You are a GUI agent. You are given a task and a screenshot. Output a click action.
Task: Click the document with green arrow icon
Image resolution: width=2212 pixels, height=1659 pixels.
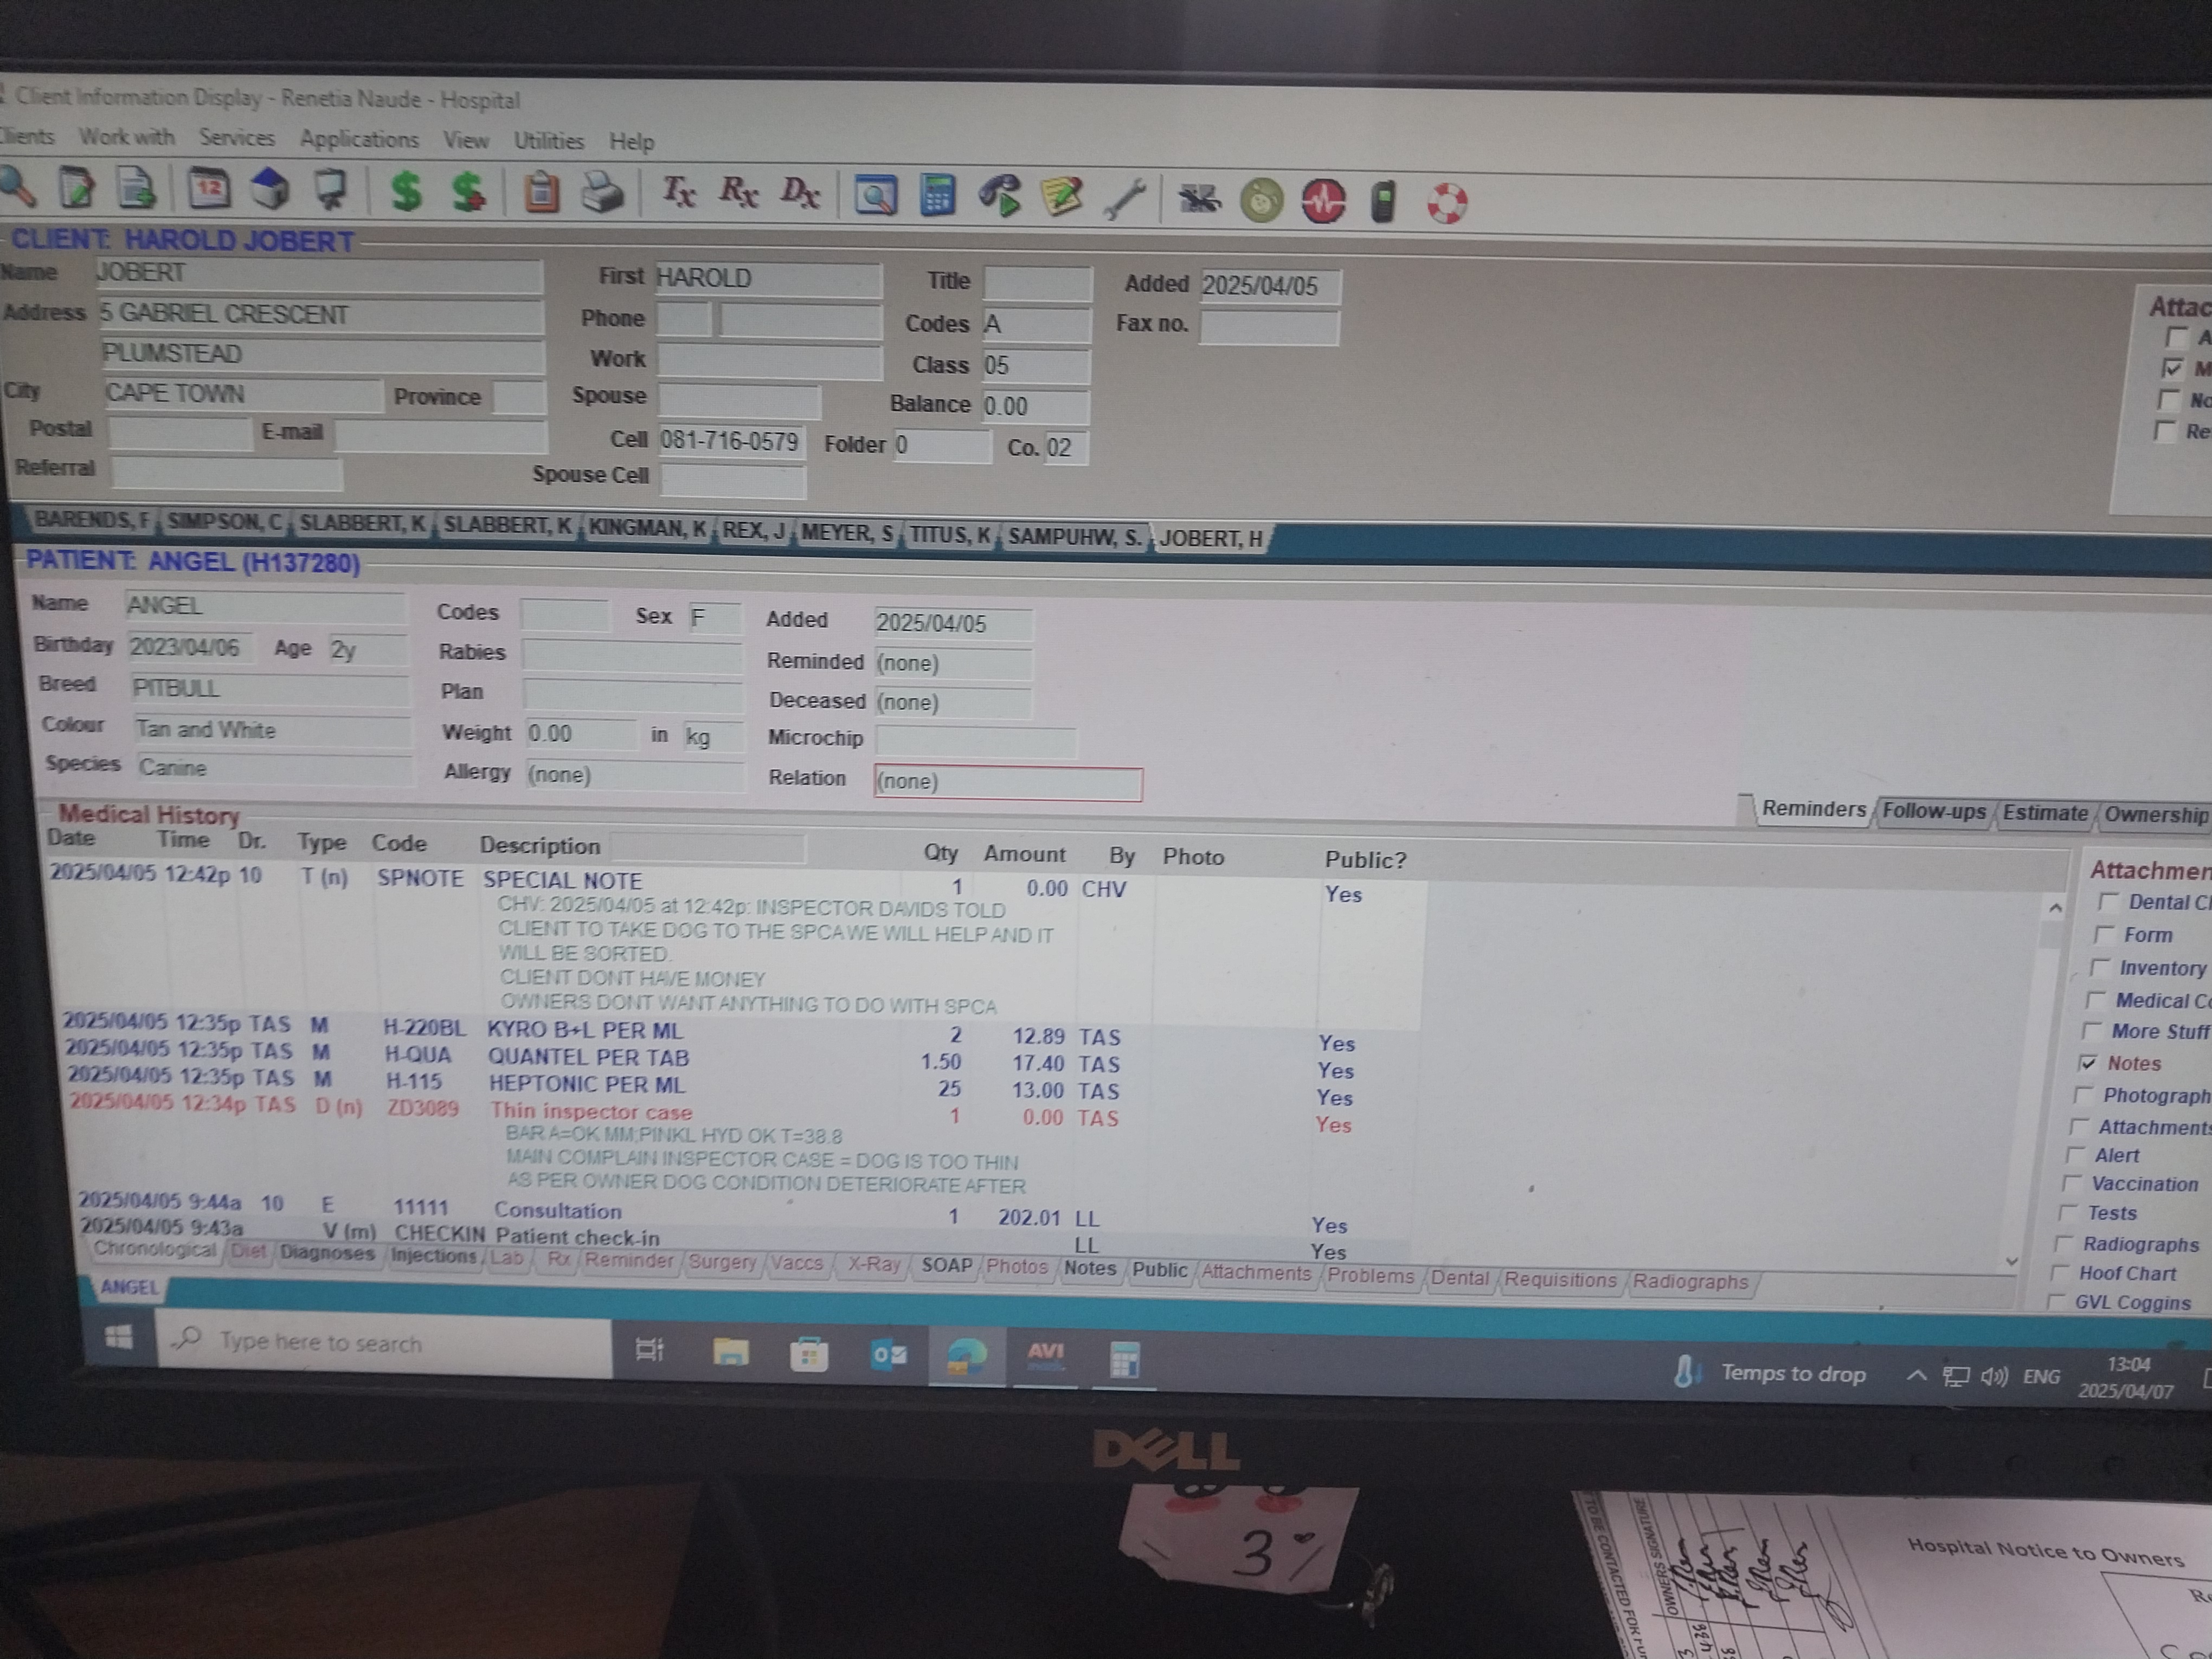coord(137,188)
